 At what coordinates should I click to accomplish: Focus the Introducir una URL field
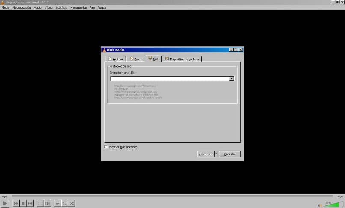(170, 79)
